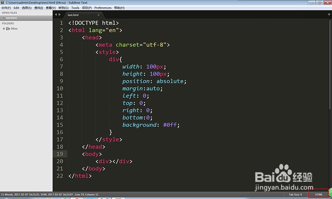Click the FOLDERS header
The height and width of the screenshot is (199, 332).
coord(8,24)
